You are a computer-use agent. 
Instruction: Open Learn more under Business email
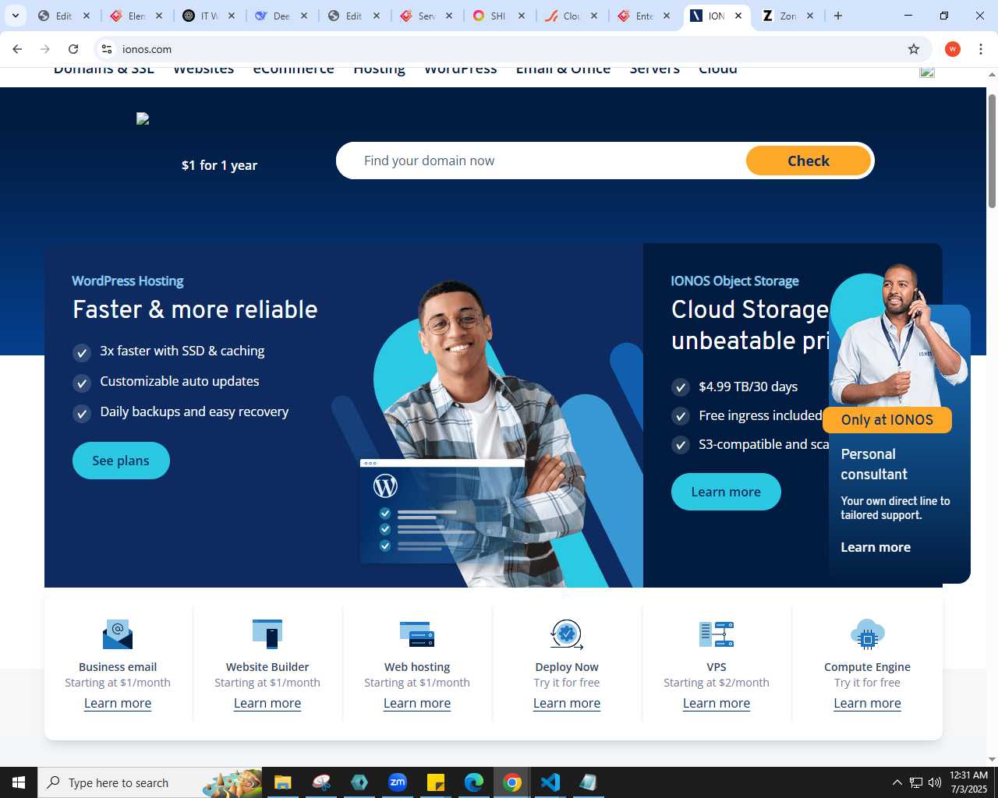118,703
